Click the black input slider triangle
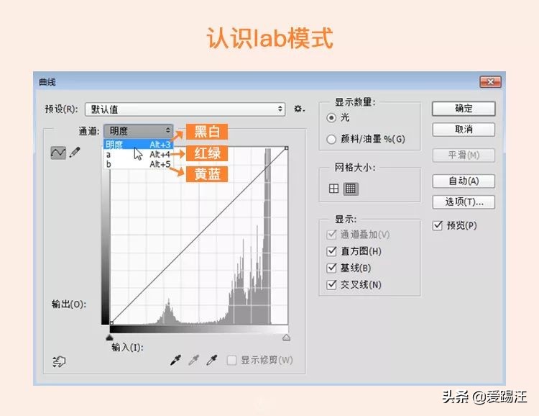Image resolution: width=539 pixels, height=416 pixels. click(110, 337)
